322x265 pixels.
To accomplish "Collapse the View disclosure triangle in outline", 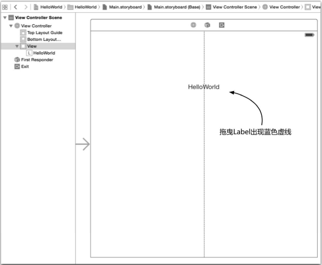I will point(17,46).
